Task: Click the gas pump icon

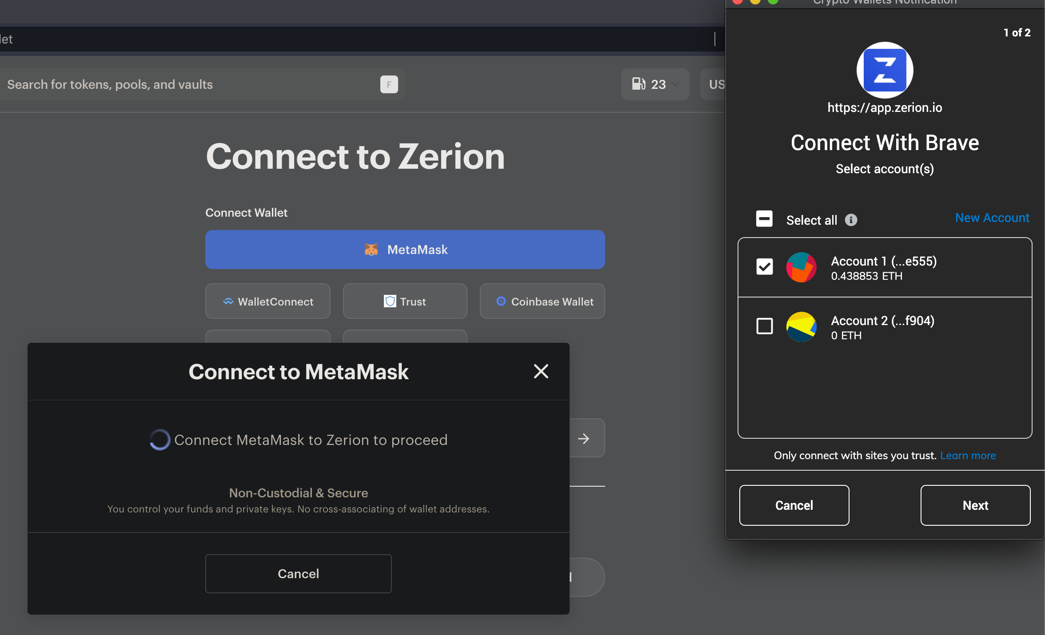Action: 638,84
